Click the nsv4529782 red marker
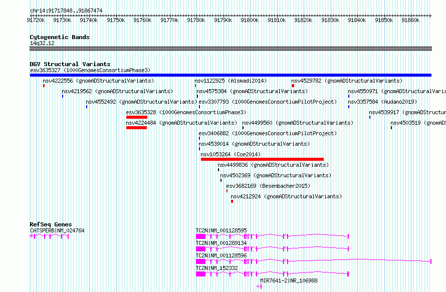 (293, 86)
